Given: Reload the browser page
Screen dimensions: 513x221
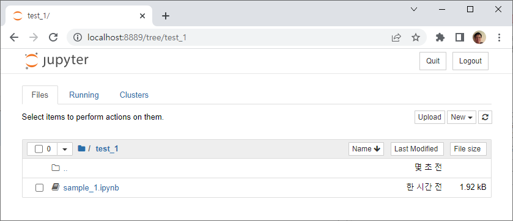Looking at the screenshot, I should tap(53, 37).
